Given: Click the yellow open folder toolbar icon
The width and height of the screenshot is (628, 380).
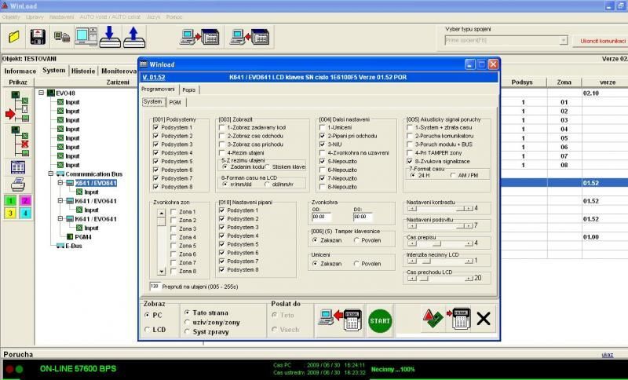Looking at the screenshot, I should (x=13, y=36).
